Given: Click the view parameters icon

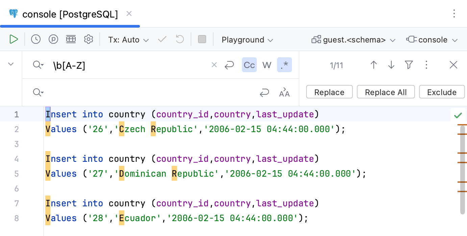Looking at the screenshot, I should [x=53, y=39].
